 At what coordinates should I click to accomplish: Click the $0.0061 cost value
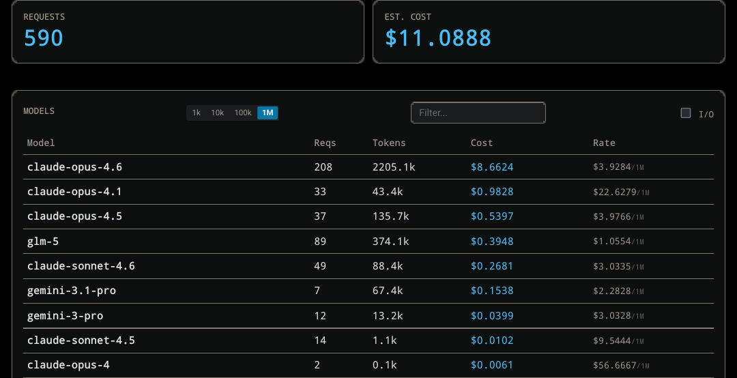492,365
